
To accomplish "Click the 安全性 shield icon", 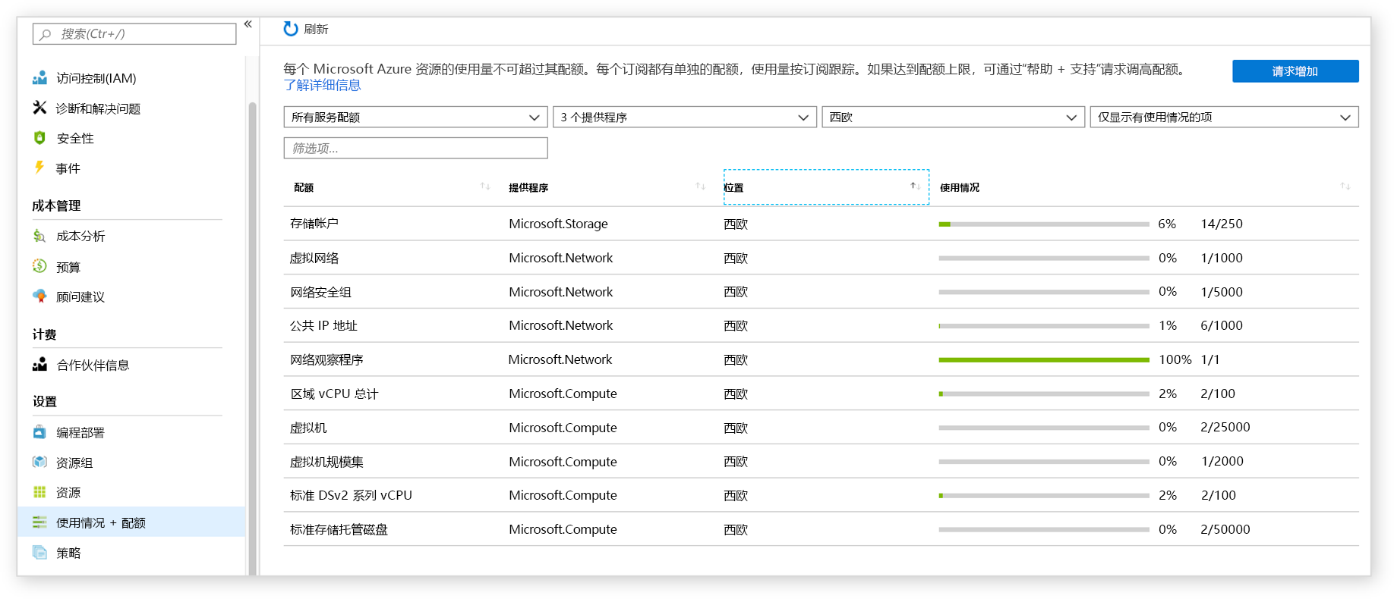I will 39,138.
